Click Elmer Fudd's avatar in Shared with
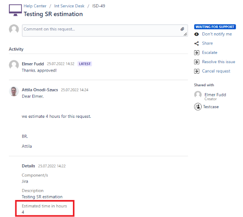243x217 pixels. point(198,95)
